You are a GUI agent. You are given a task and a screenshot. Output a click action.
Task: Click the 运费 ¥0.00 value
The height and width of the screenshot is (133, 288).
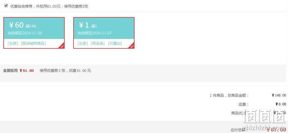point(281,104)
